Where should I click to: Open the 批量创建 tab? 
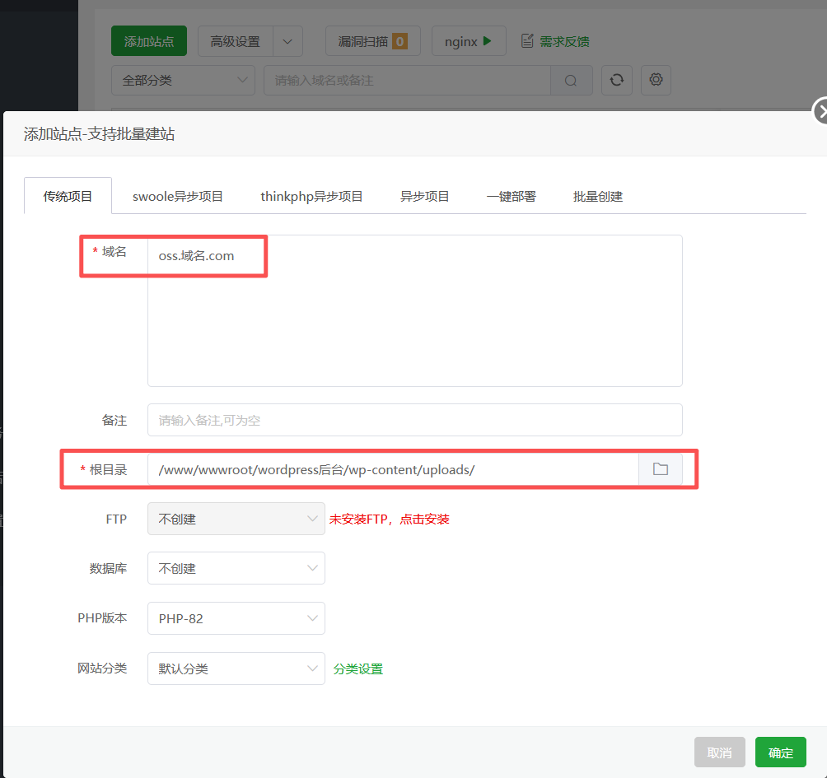point(597,197)
